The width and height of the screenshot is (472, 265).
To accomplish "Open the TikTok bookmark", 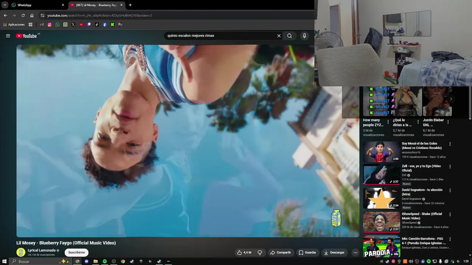I will (x=97, y=25).
